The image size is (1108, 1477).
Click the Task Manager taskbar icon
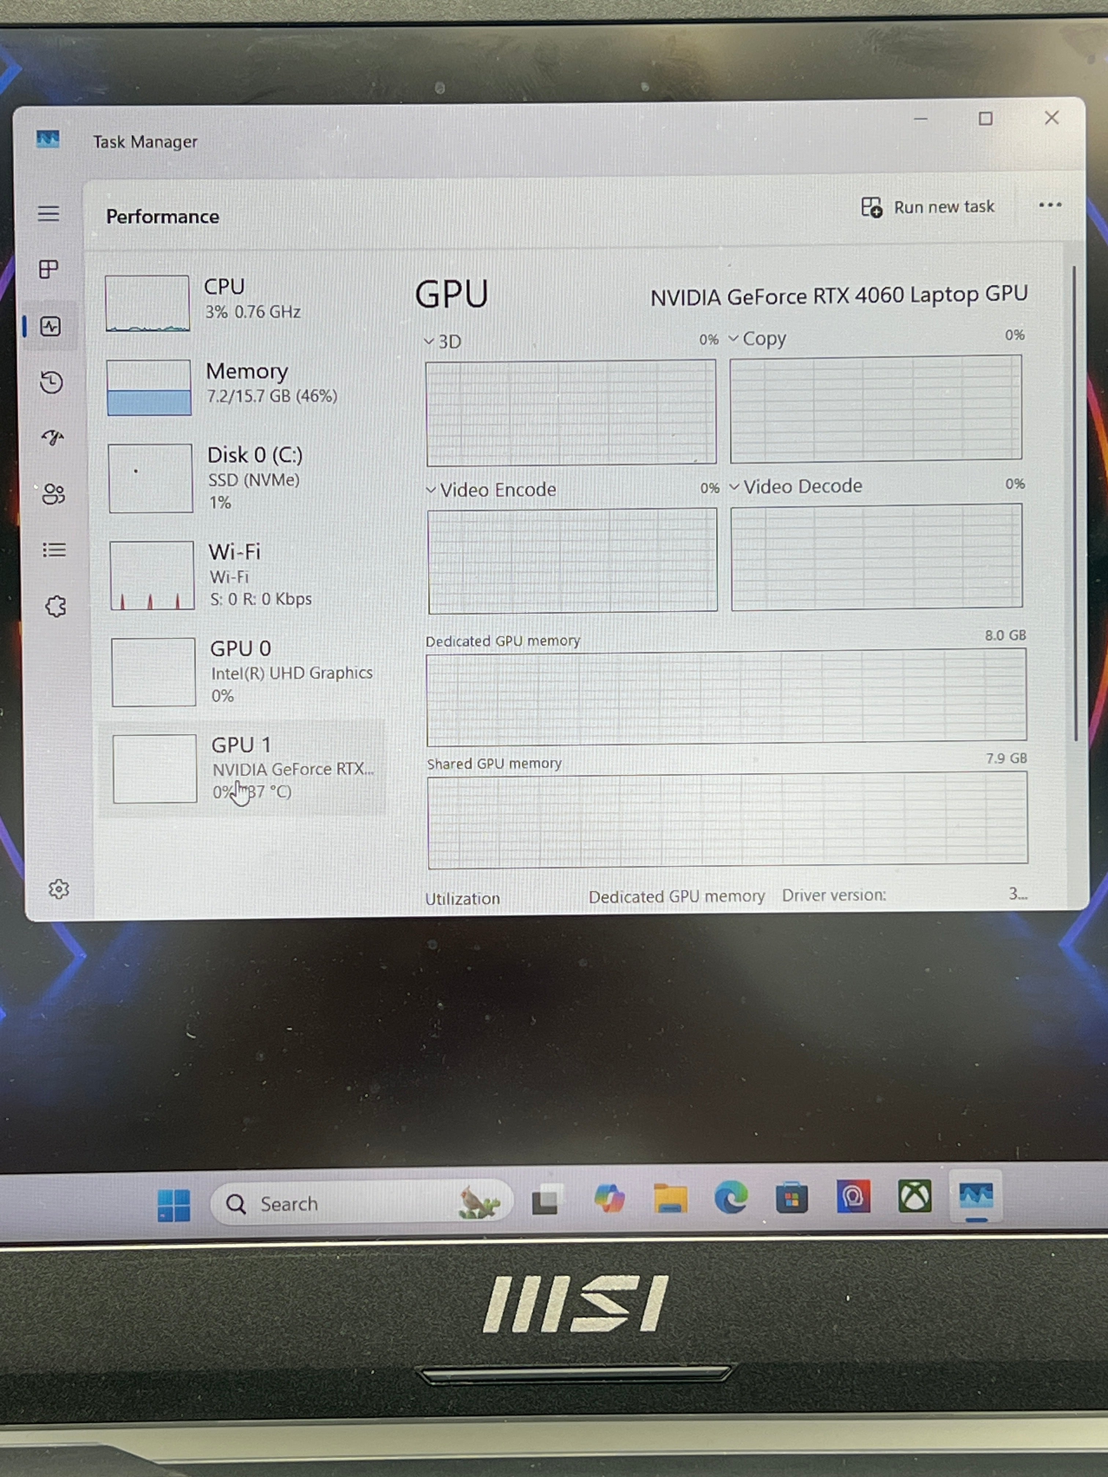(976, 1195)
